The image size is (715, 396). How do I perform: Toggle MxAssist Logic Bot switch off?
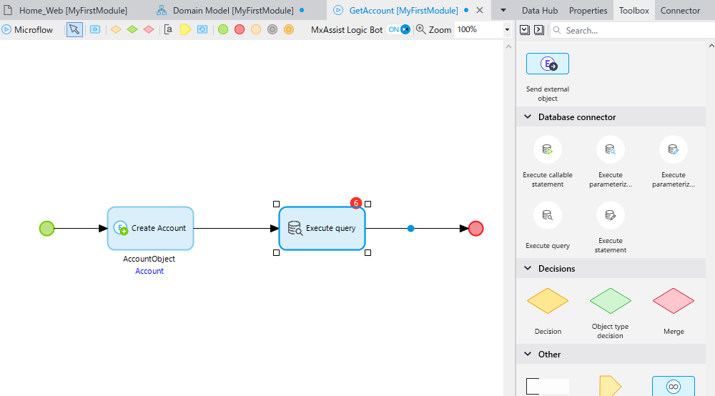coord(399,29)
